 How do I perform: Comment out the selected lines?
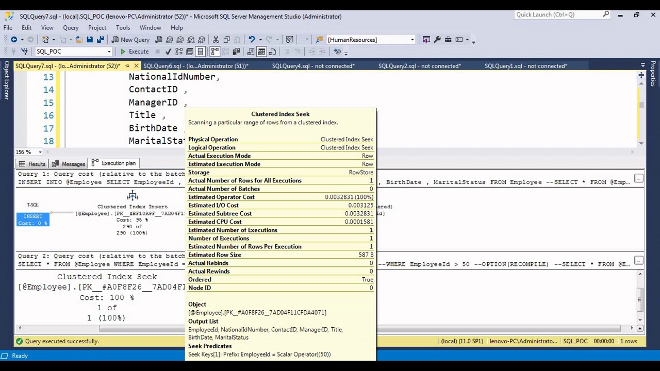[287, 52]
